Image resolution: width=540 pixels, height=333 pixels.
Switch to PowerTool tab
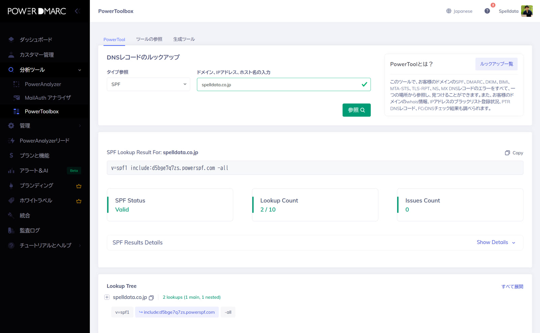114,39
